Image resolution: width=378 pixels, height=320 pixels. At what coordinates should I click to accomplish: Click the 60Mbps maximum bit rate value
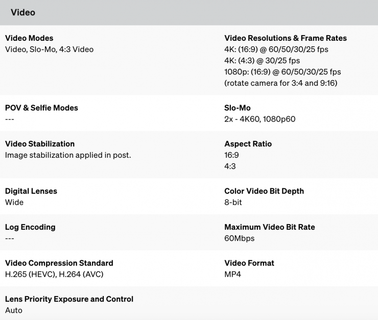(239, 238)
